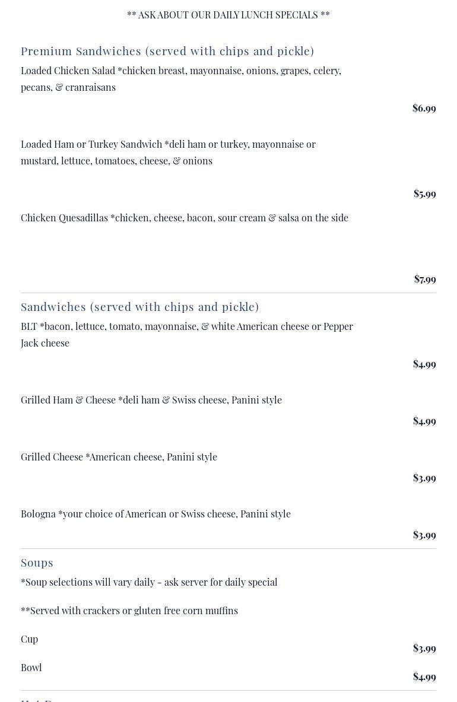This screenshot has width=457, height=702.
Task: Click the soup selections vary daily note
Action: coord(148,582)
